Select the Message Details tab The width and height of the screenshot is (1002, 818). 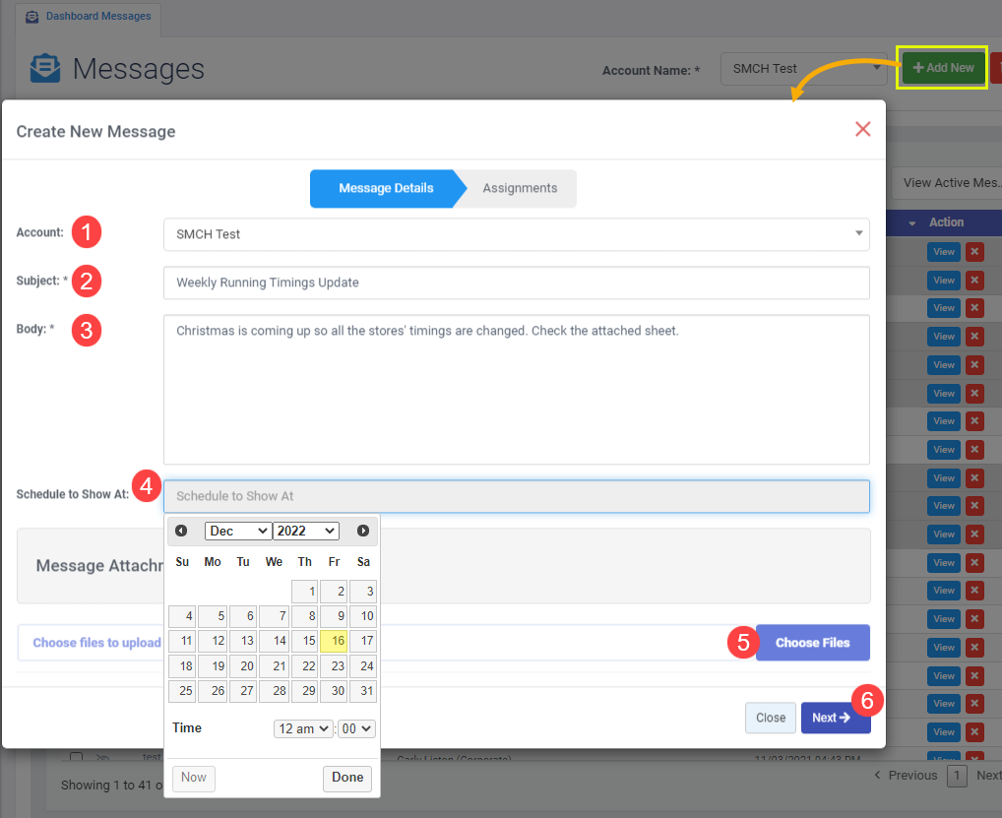(x=384, y=188)
